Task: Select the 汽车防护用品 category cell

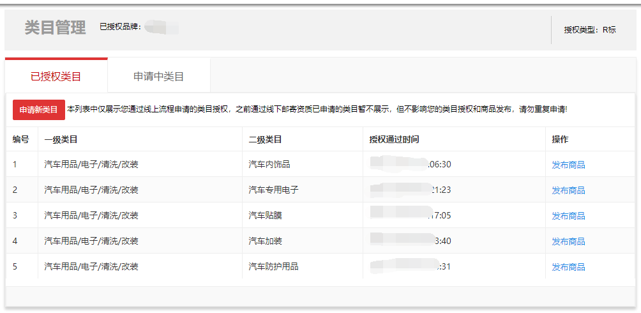Action: click(273, 267)
